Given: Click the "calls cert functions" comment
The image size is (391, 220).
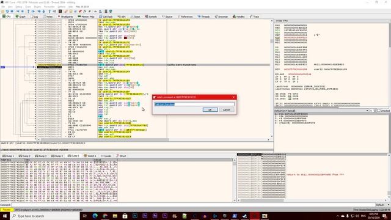Looking at the screenshot, I should tap(181, 65).
